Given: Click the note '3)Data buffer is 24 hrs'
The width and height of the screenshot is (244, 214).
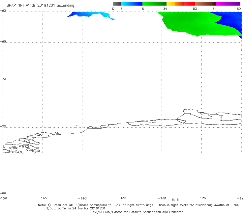Looking at the screenshot, I should [76, 208].
